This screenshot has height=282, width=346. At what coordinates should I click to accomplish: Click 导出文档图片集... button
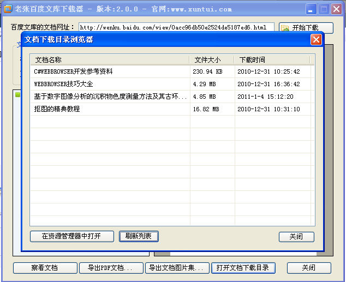pos(177,268)
